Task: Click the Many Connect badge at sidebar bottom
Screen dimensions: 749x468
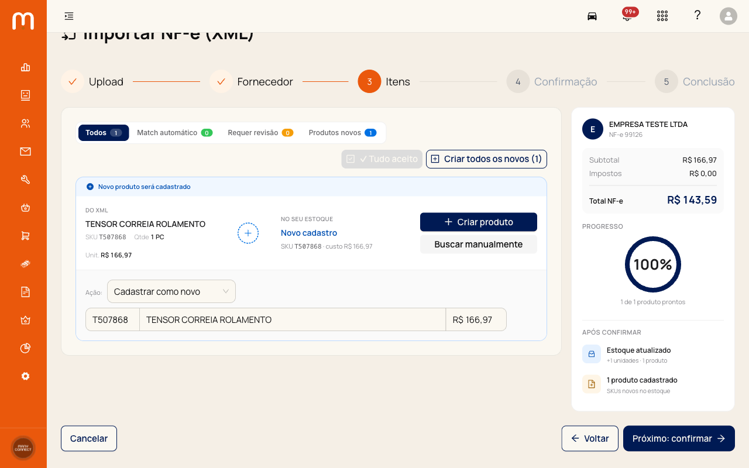Action: coord(23,448)
